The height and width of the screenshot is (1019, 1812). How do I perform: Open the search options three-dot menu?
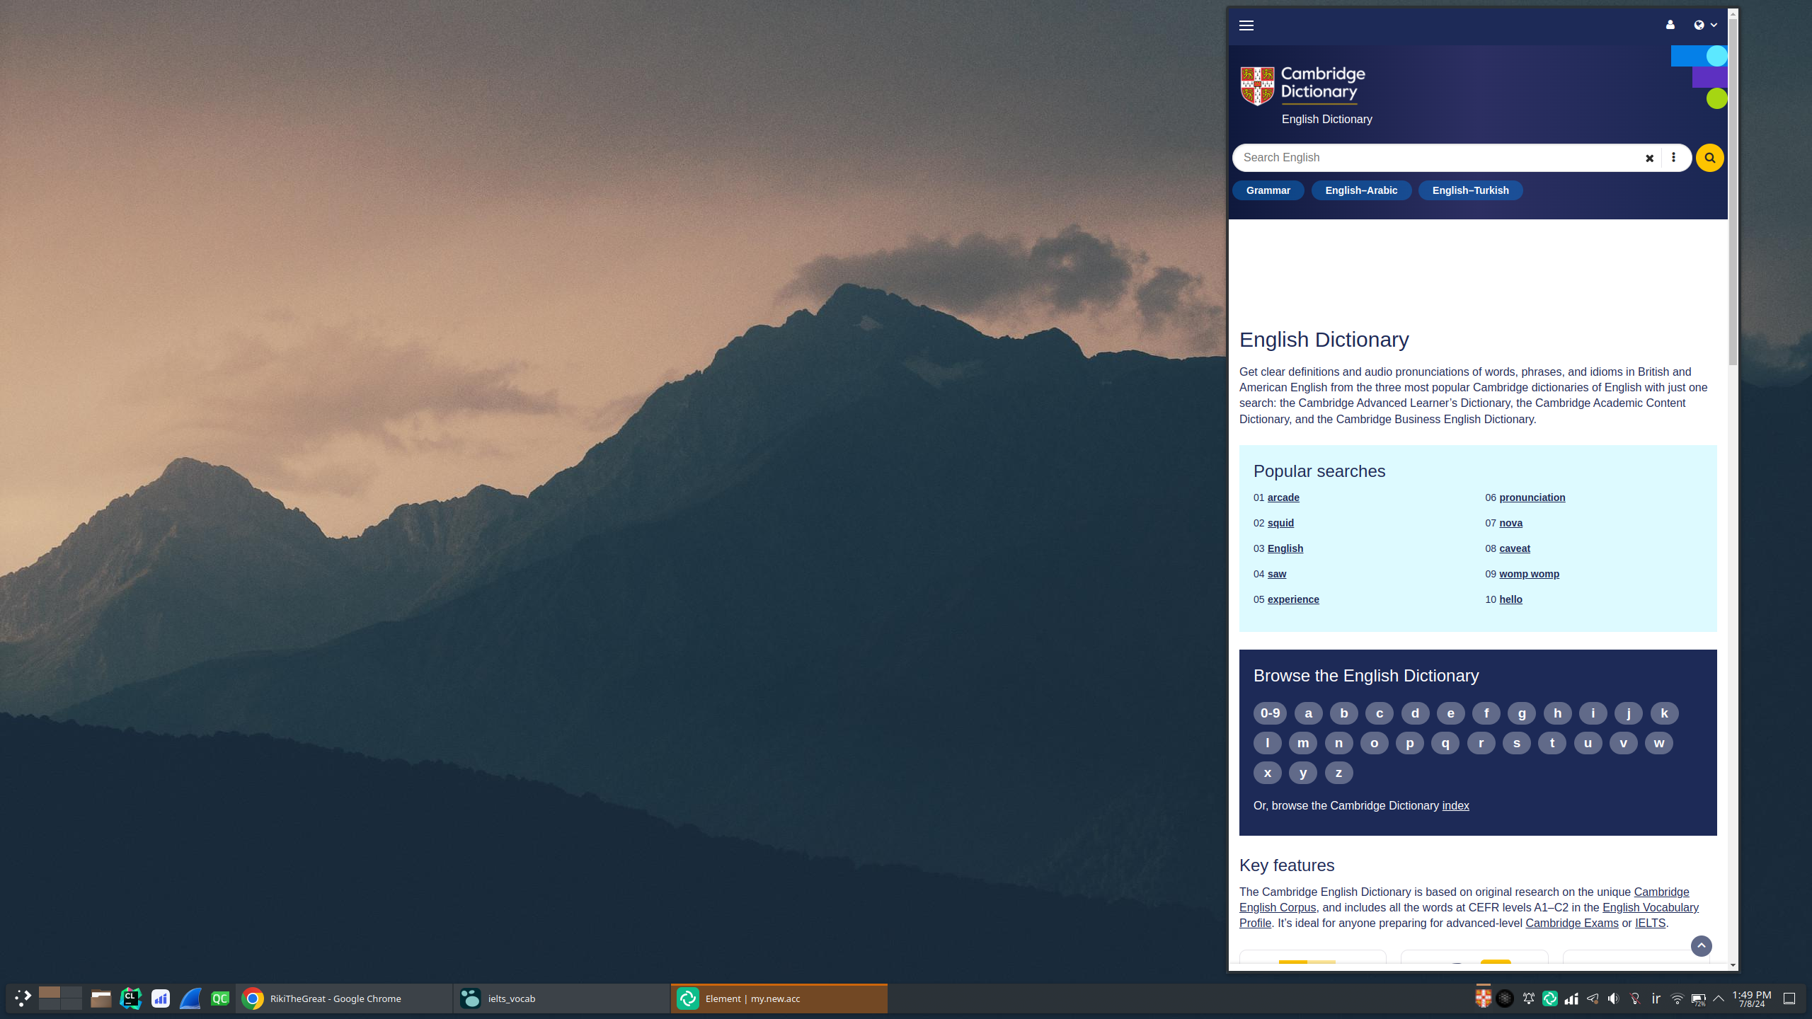pyautogui.click(x=1673, y=158)
